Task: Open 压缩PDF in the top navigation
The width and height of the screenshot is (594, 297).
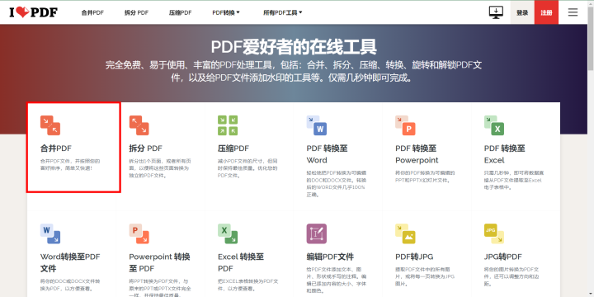Action: [x=181, y=12]
